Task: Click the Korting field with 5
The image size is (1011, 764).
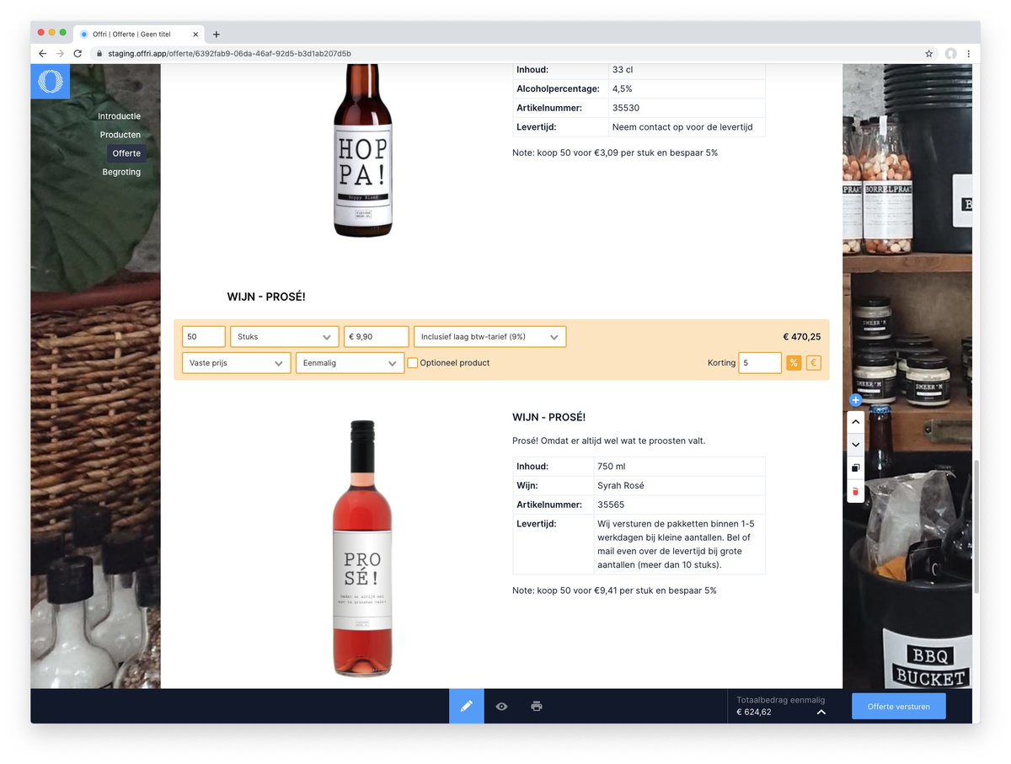Action: [x=760, y=363]
